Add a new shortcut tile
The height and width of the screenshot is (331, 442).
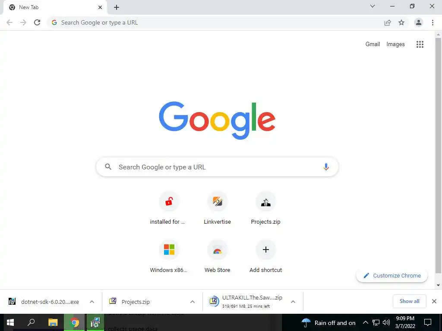click(265, 256)
